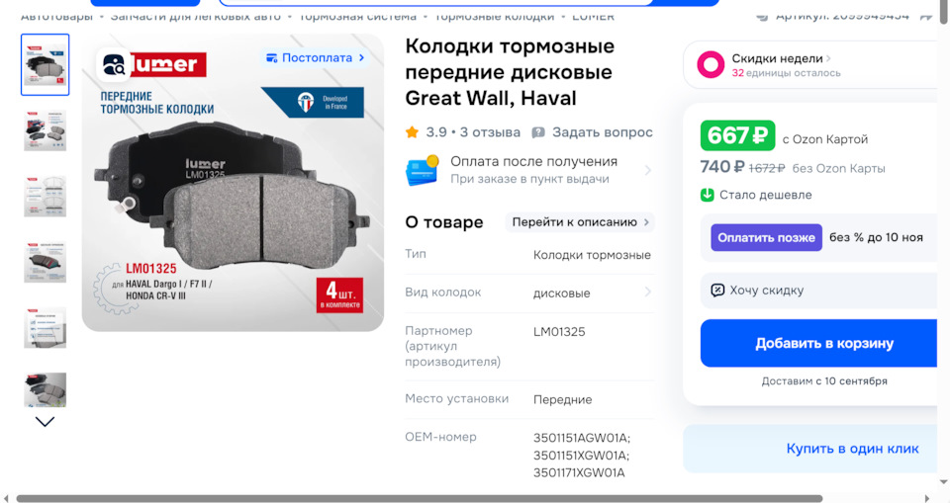Click Перейти к описанию button
Viewport: 950px width, 503px height.
point(580,222)
